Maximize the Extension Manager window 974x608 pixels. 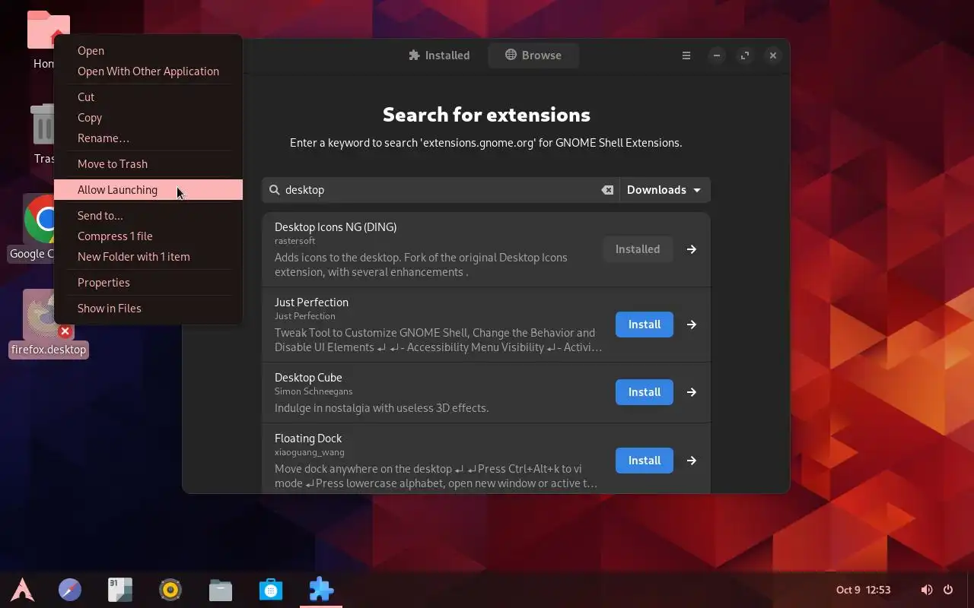click(x=745, y=55)
